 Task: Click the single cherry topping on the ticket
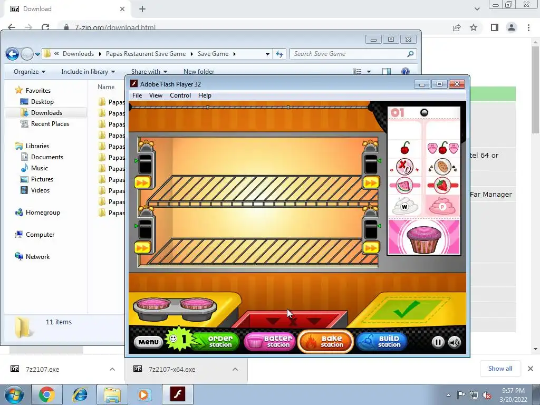(x=405, y=148)
